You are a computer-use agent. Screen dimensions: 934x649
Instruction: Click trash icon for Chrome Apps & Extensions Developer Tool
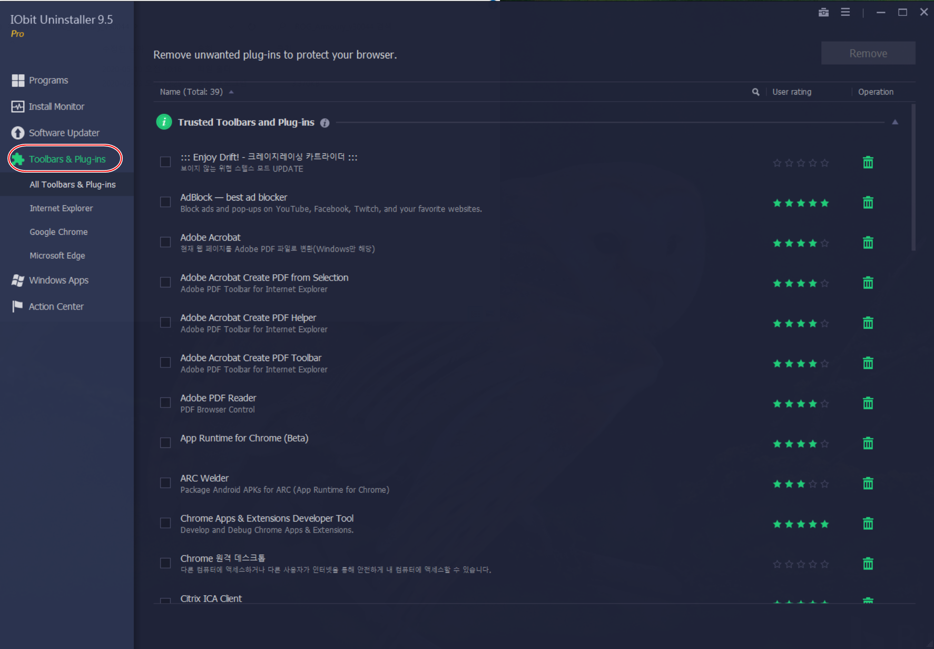click(868, 523)
